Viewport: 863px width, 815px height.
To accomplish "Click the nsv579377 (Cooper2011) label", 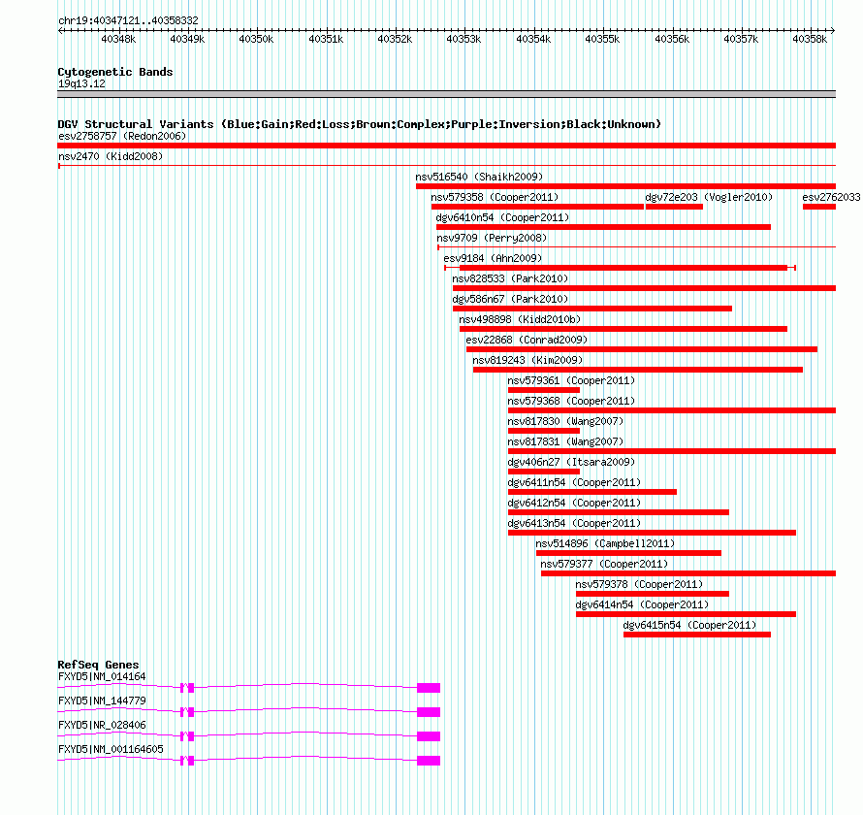I will click(604, 564).
